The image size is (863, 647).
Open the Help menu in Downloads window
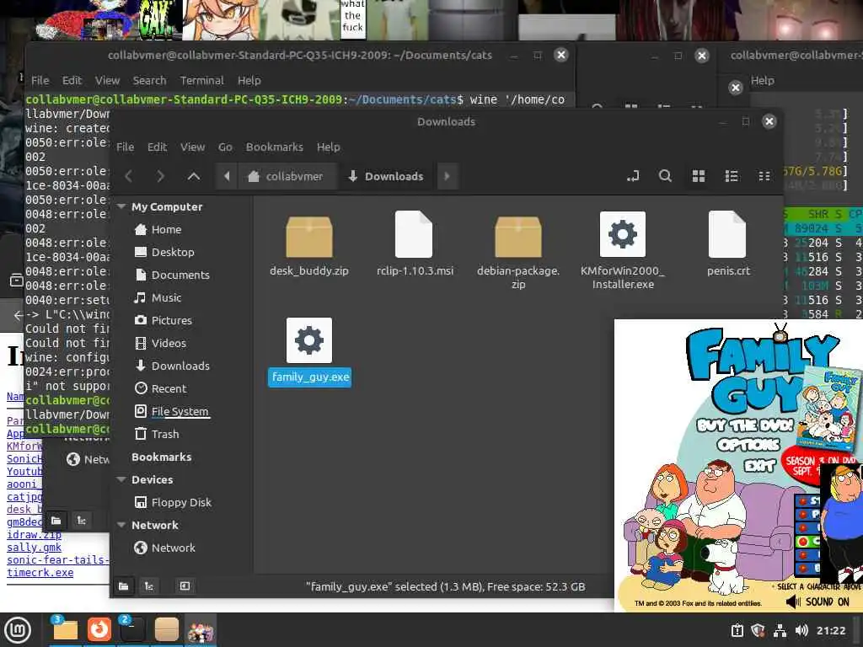click(328, 147)
